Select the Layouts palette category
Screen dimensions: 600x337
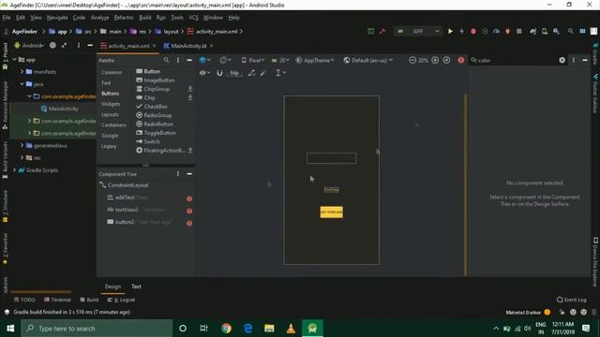click(110, 114)
